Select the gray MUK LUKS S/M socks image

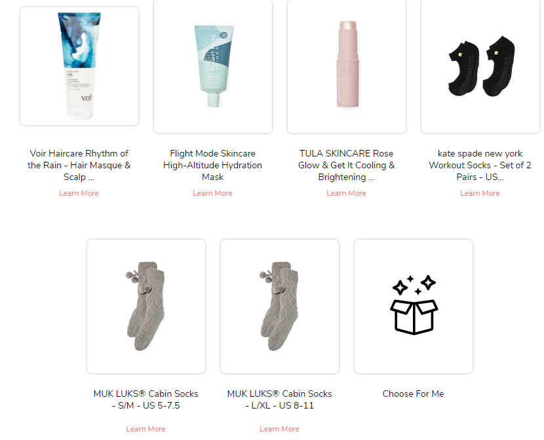tap(146, 306)
